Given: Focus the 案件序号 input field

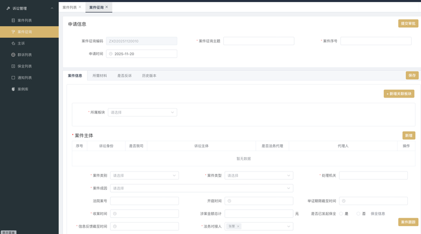Looking at the screenshot, I should coord(376,41).
